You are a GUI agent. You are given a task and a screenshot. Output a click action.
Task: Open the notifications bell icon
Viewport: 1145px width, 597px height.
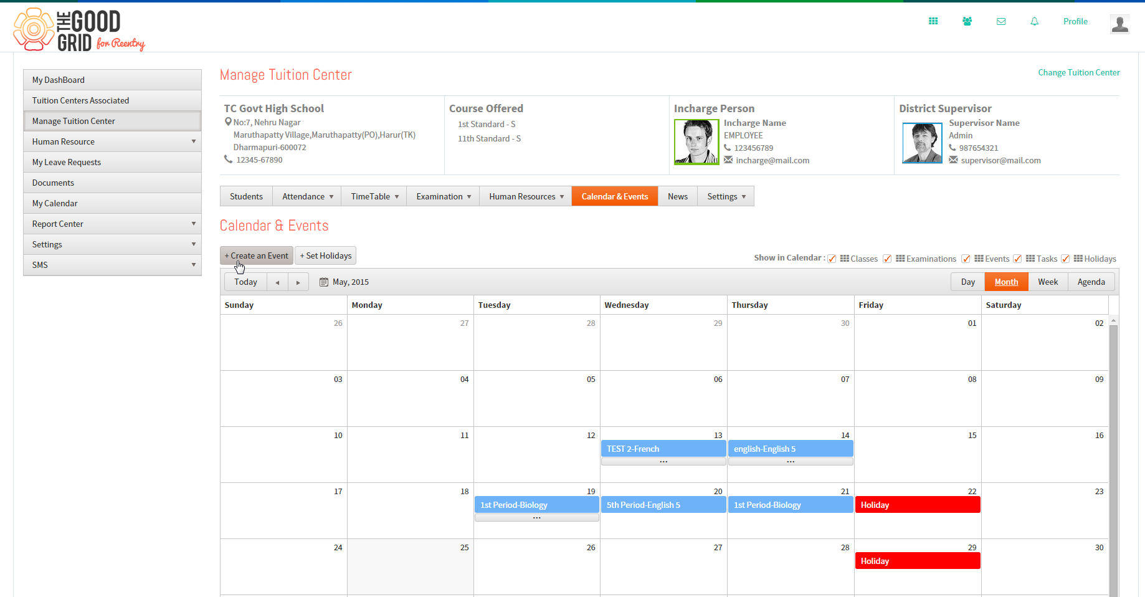point(1034,21)
